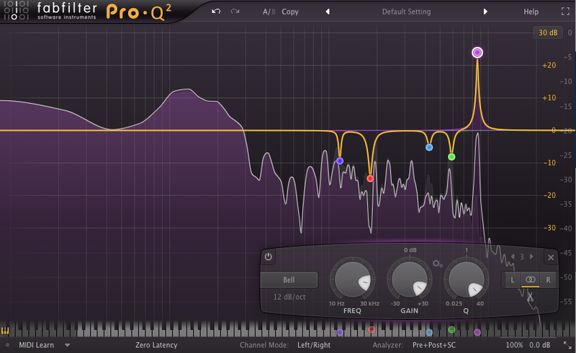Toggle the band power bypass button
Viewport: 576px width, 353px height.
[269, 256]
